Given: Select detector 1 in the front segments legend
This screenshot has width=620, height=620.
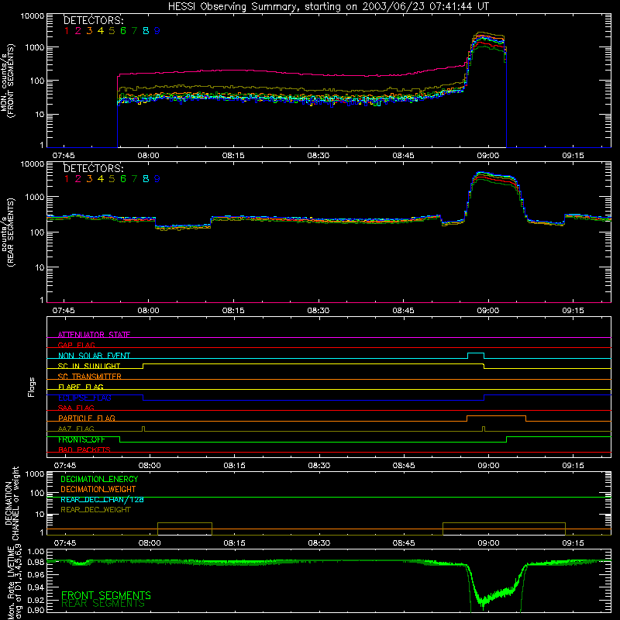Looking at the screenshot, I should click(x=67, y=31).
